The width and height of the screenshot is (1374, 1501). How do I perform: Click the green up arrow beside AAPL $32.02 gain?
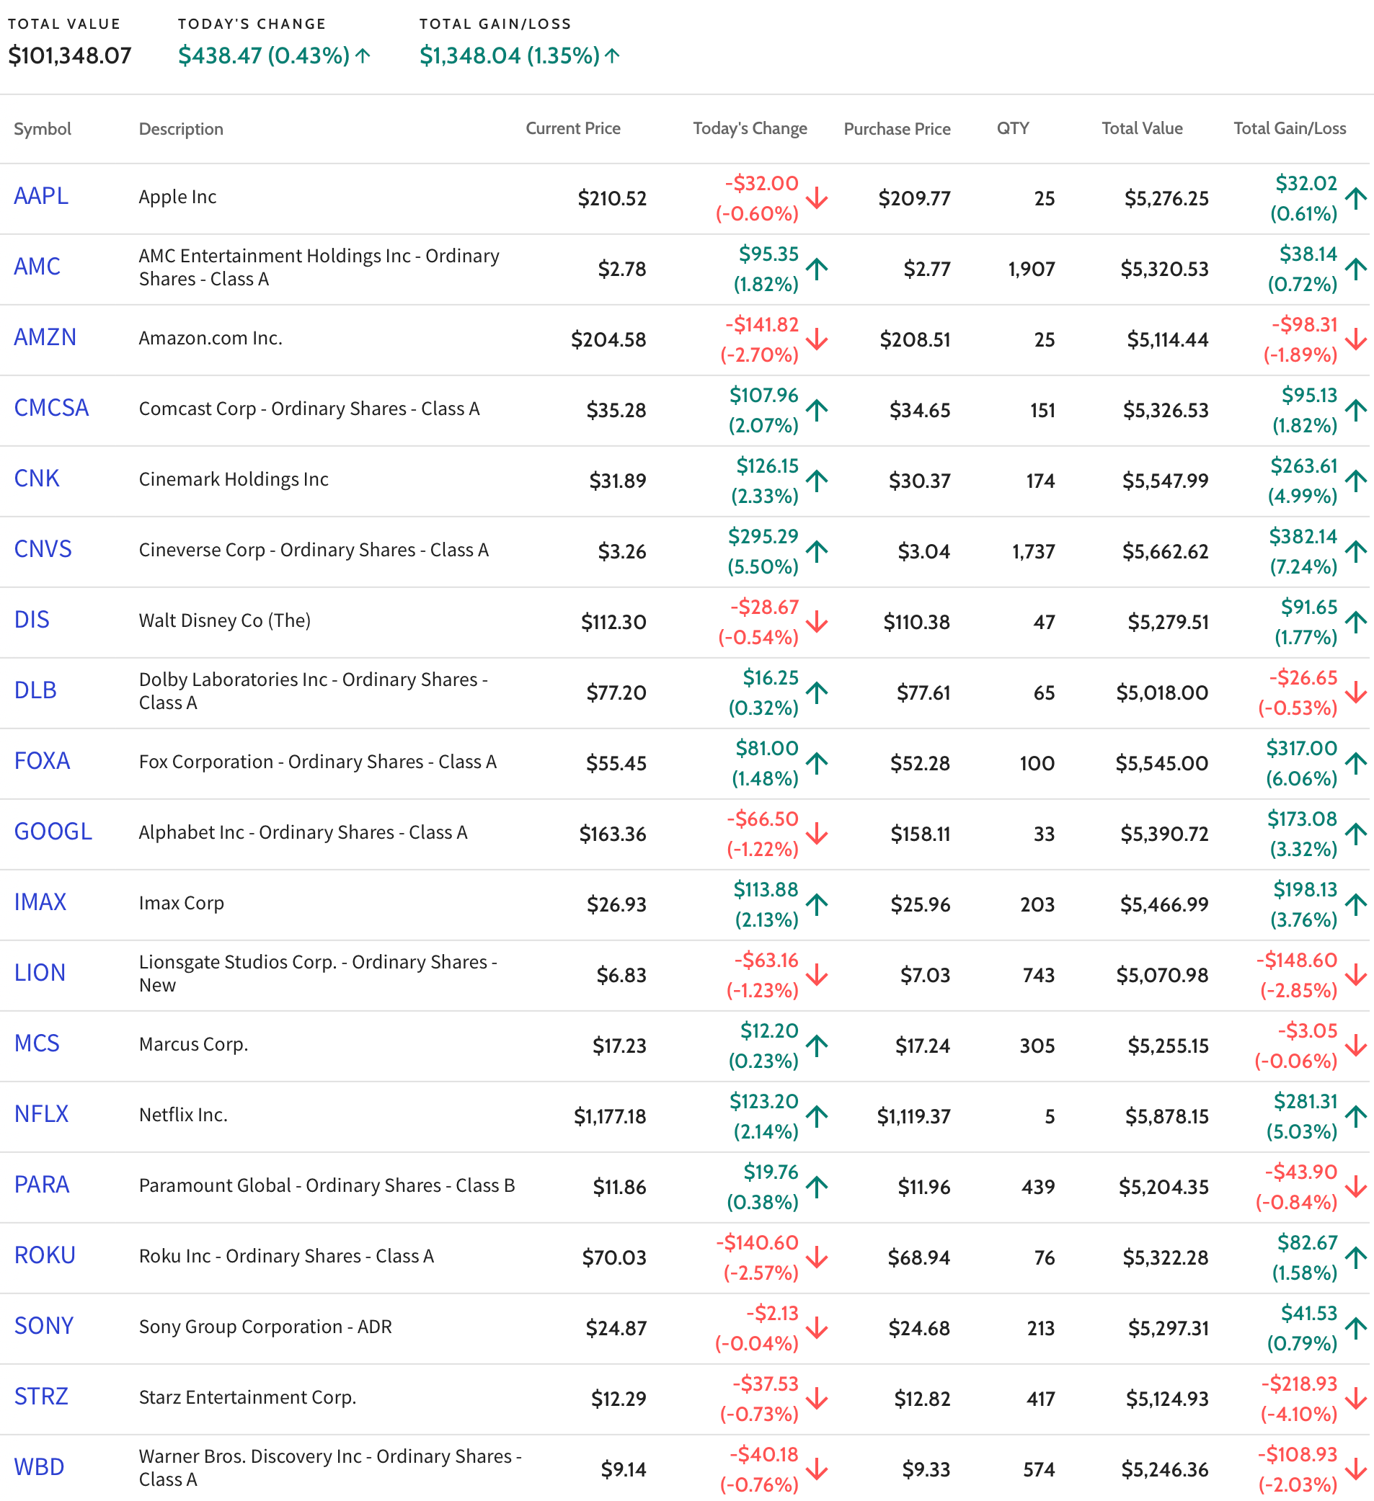[1356, 199]
